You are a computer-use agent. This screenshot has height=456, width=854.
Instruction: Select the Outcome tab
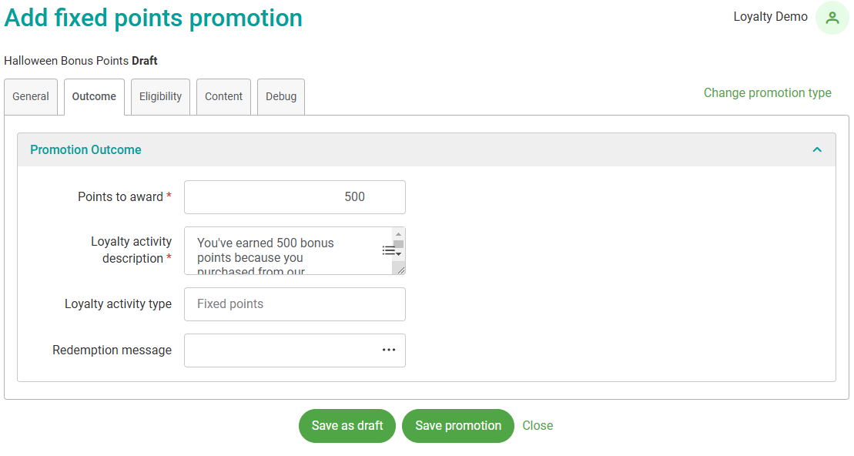coord(94,97)
